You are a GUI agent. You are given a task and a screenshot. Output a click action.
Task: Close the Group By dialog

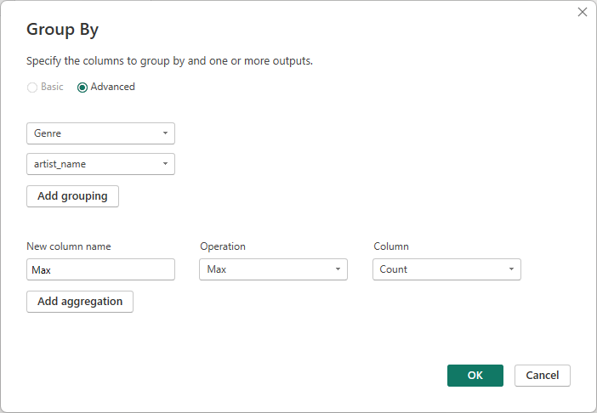pyautogui.click(x=583, y=12)
